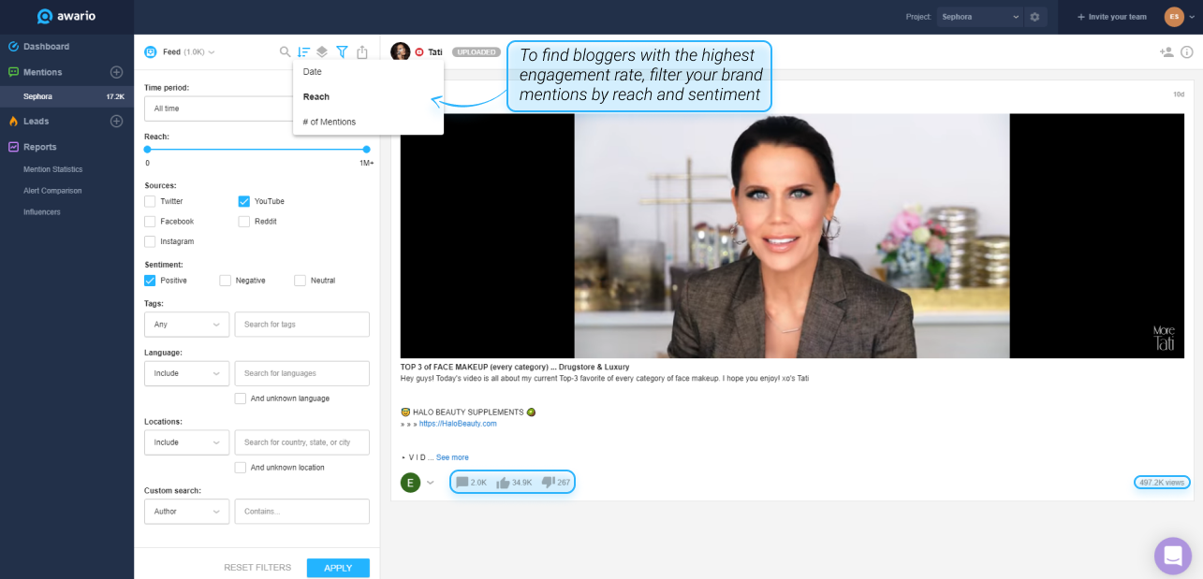The image size is (1203, 579).
Task: Click the YouTube source icon beside Tati
Action: click(x=419, y=52)
